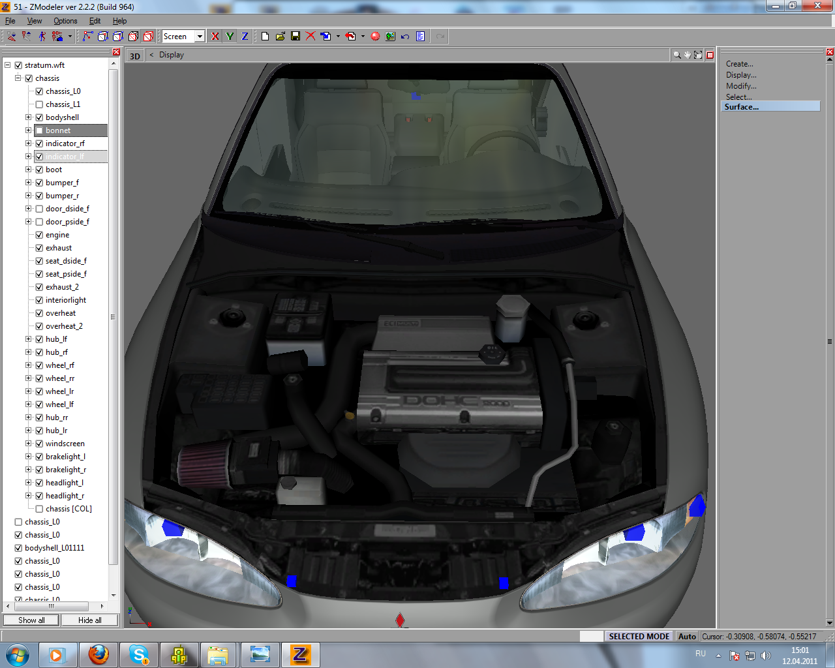Image resolution: width=835 pixels, height=668 pixels.
Task: Activate the viewport zoom magnifier icon
Action: [x=677, y=55]
